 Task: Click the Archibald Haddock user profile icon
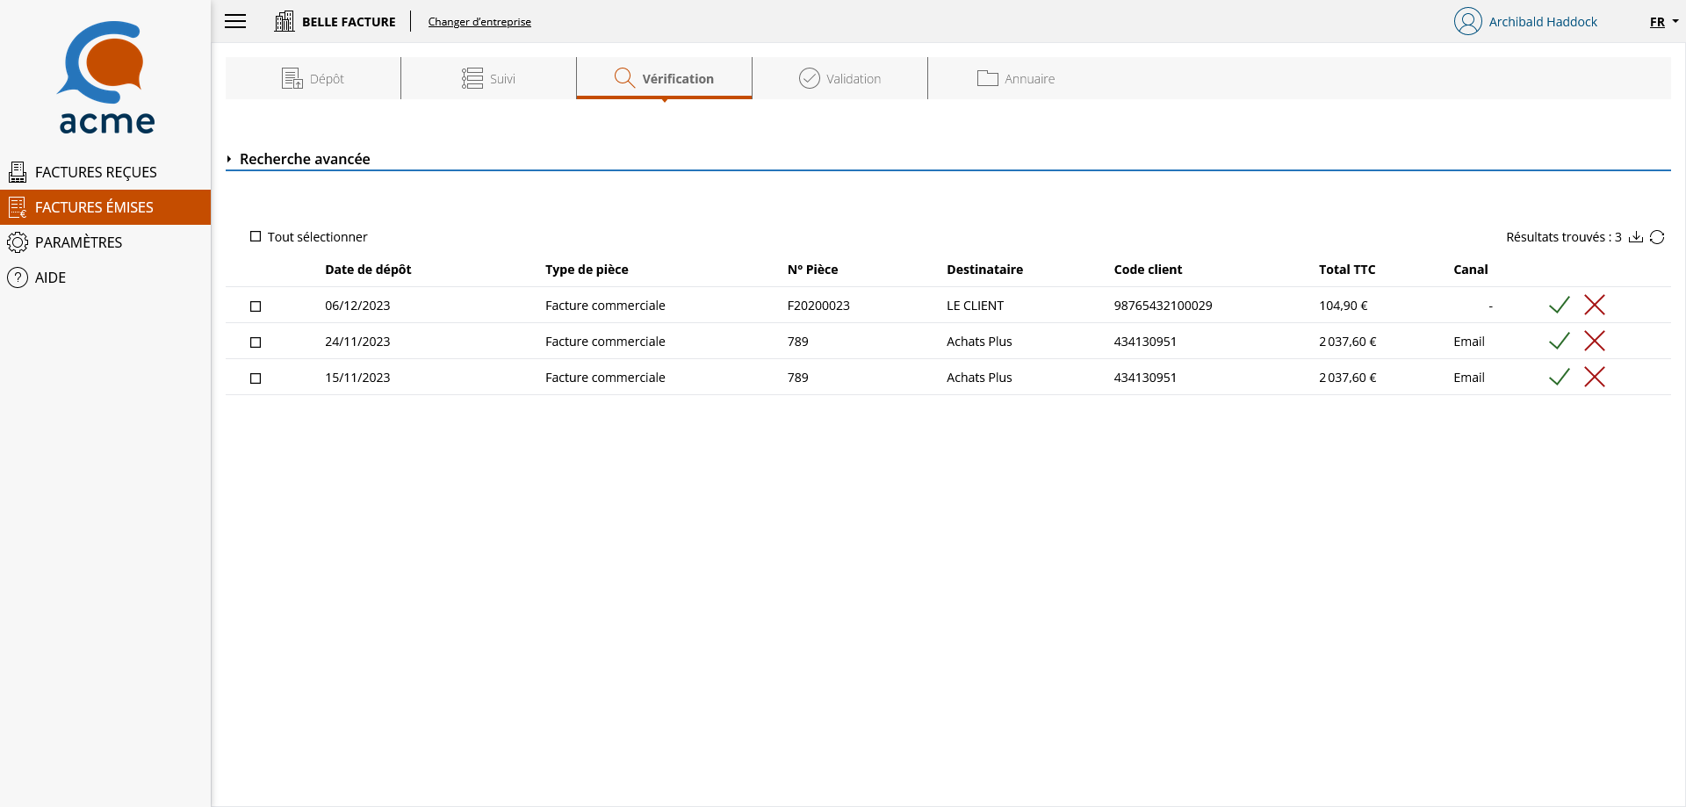(1467, 21)
